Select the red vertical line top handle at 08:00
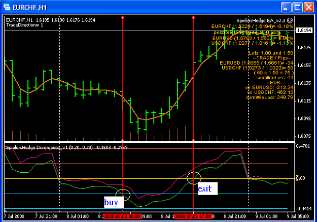The width and height of the screenshot is (317, 222). pyautogui.click(x=123, y=18)
